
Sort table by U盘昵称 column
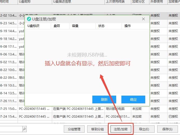[26, 2]
